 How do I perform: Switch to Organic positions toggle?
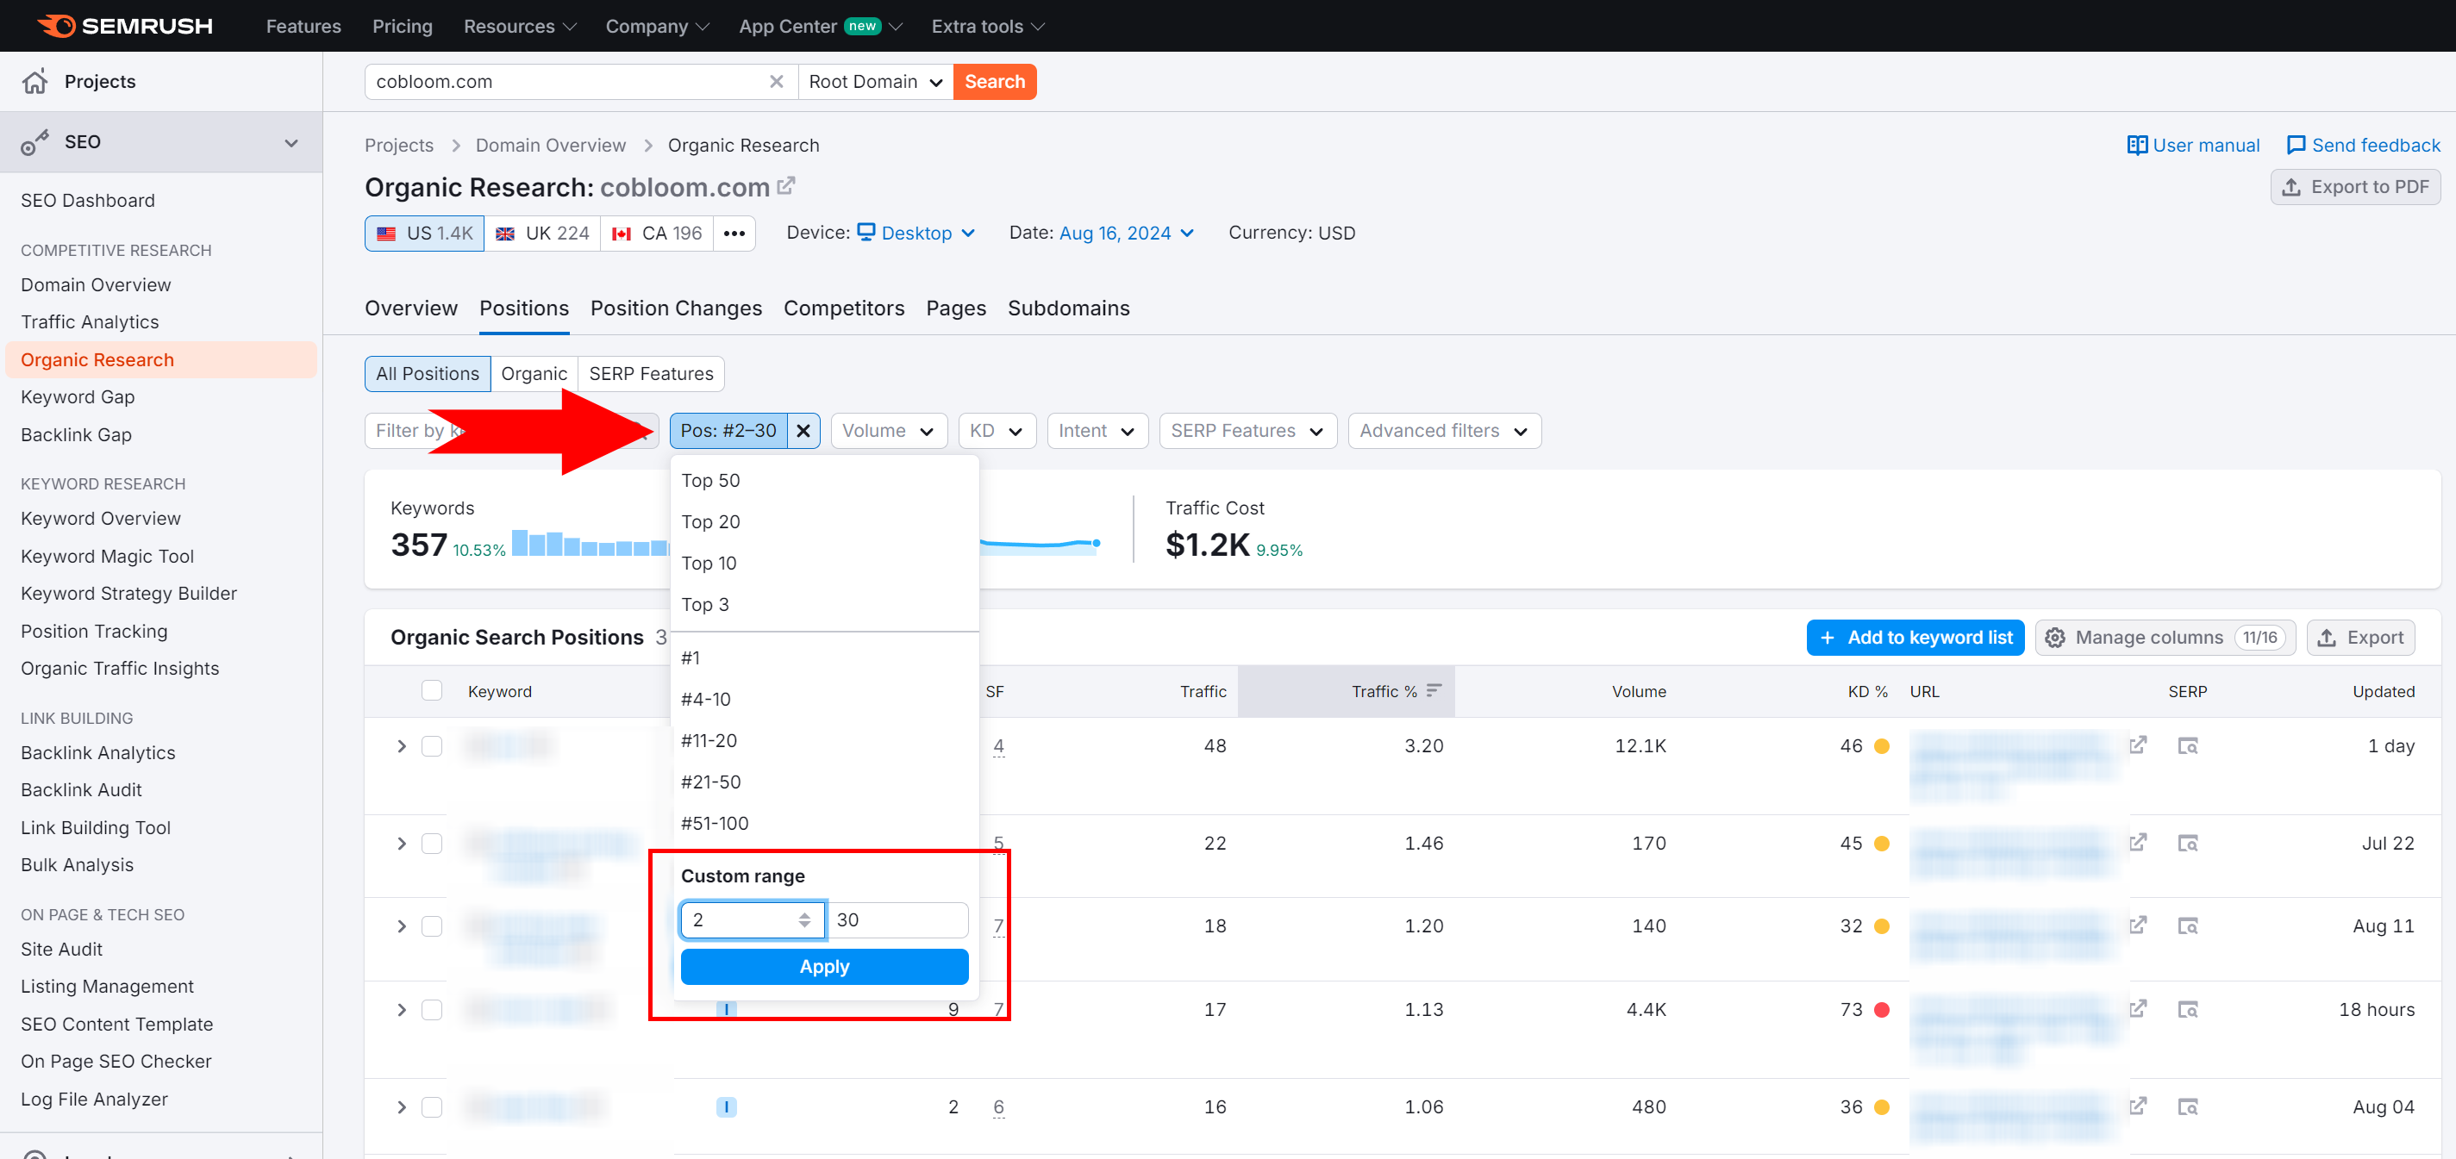click(534, 374)
